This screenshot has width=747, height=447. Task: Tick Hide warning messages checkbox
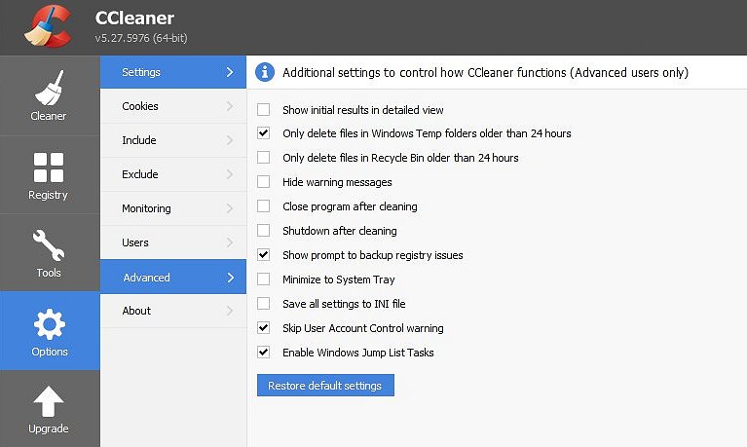click(x=264, y=181)
